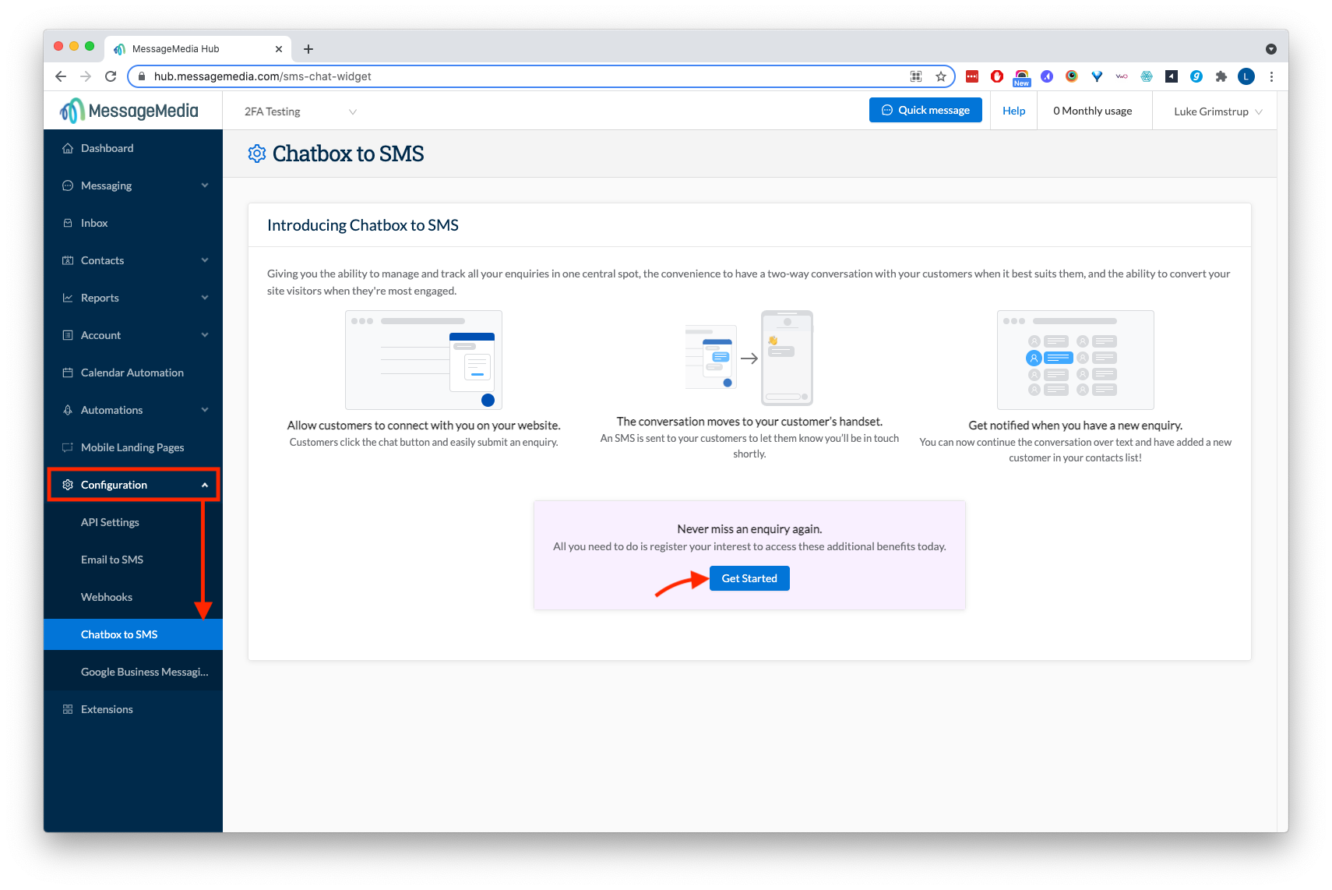The height and width of the screenshot is (890, 1332).
Task: Open the Dashboard from the sidebar home icon
Action: click(x=69, y=148)
